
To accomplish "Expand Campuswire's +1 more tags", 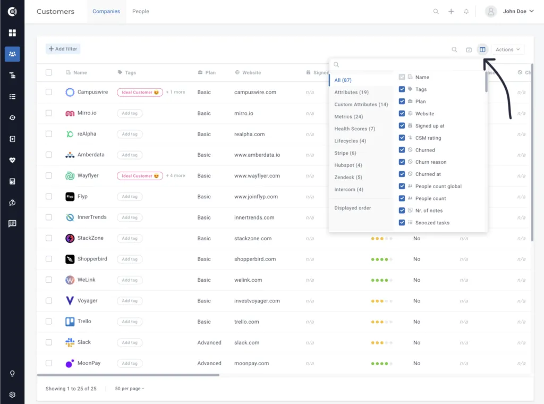I will (x=175, y=92).
